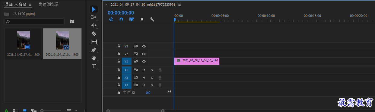Click the project search input field
Viewport: 375px width, 112px height.
tap(34, 22)
